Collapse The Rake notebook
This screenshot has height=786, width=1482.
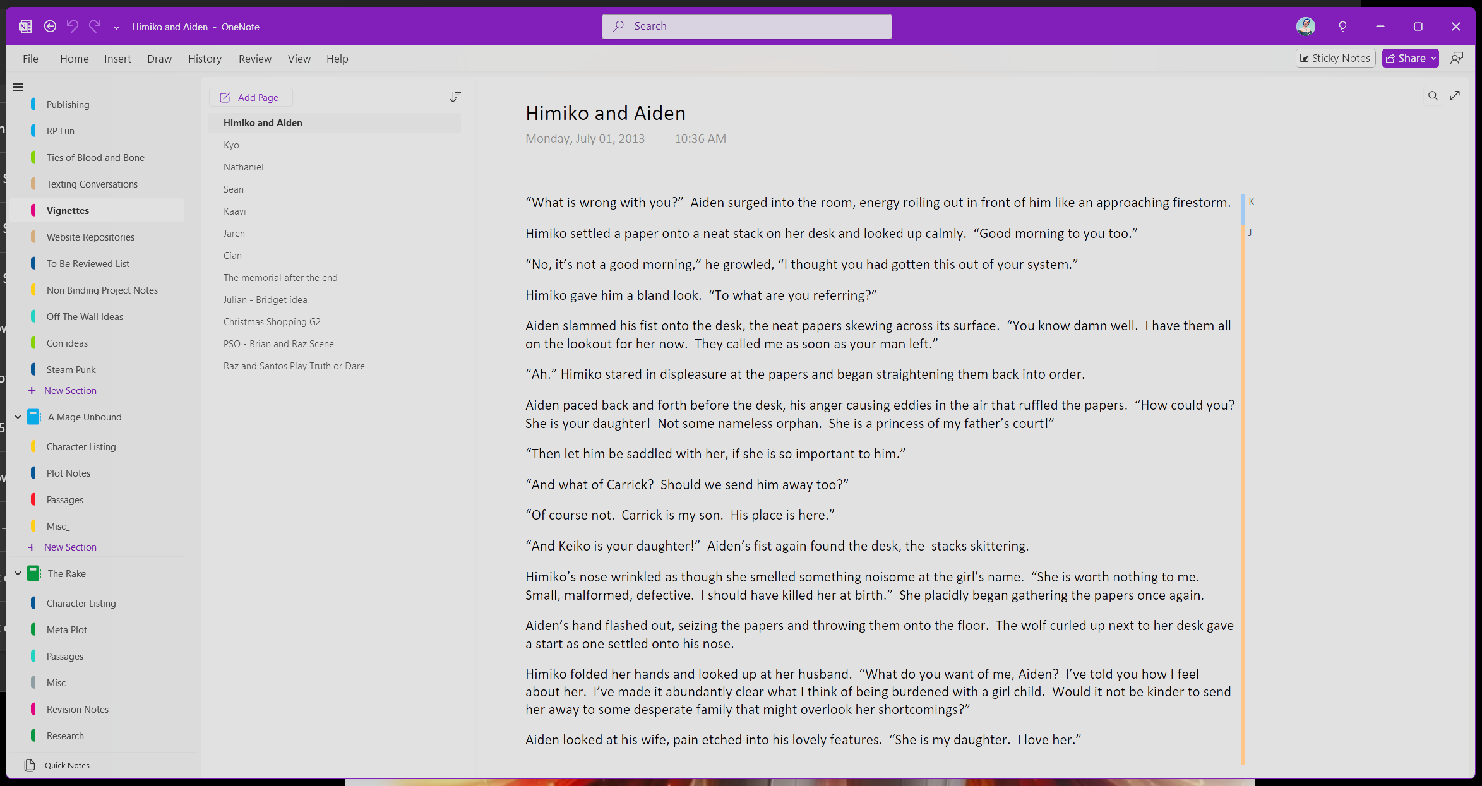[x=18, y=574]
